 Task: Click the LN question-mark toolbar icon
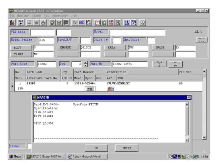tap(127, 23)
